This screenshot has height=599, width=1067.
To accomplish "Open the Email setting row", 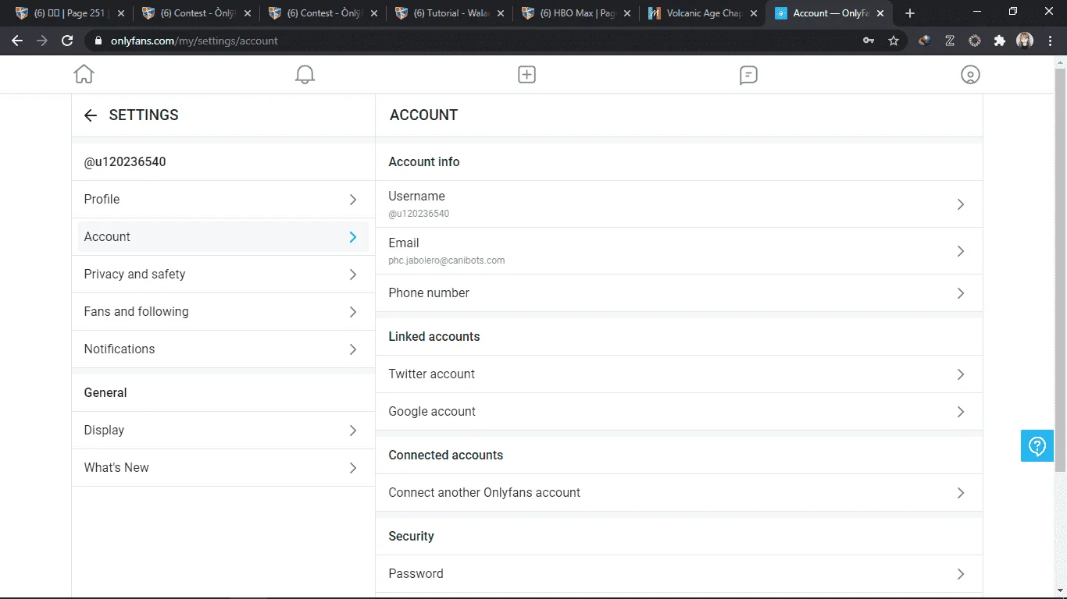I will [679, 251].
